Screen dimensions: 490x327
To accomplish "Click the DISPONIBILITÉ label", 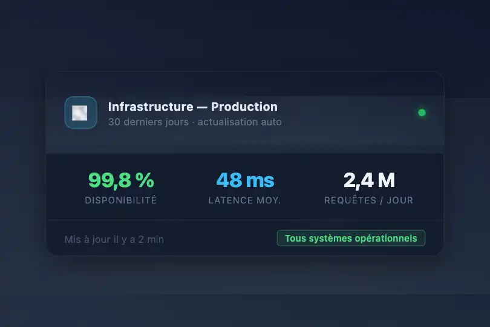I will pyautogui.click(x=121, y=200).
